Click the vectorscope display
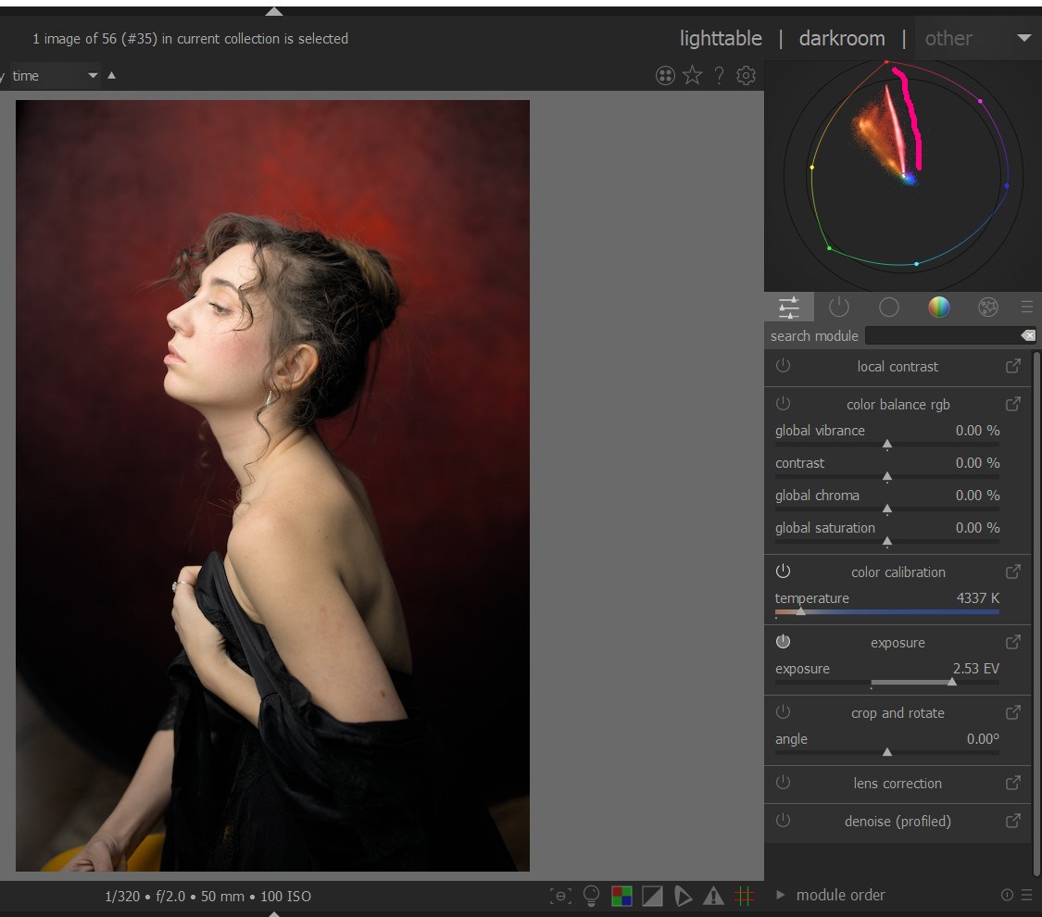This screenshot has height=917, width=1042. point(902,175)
